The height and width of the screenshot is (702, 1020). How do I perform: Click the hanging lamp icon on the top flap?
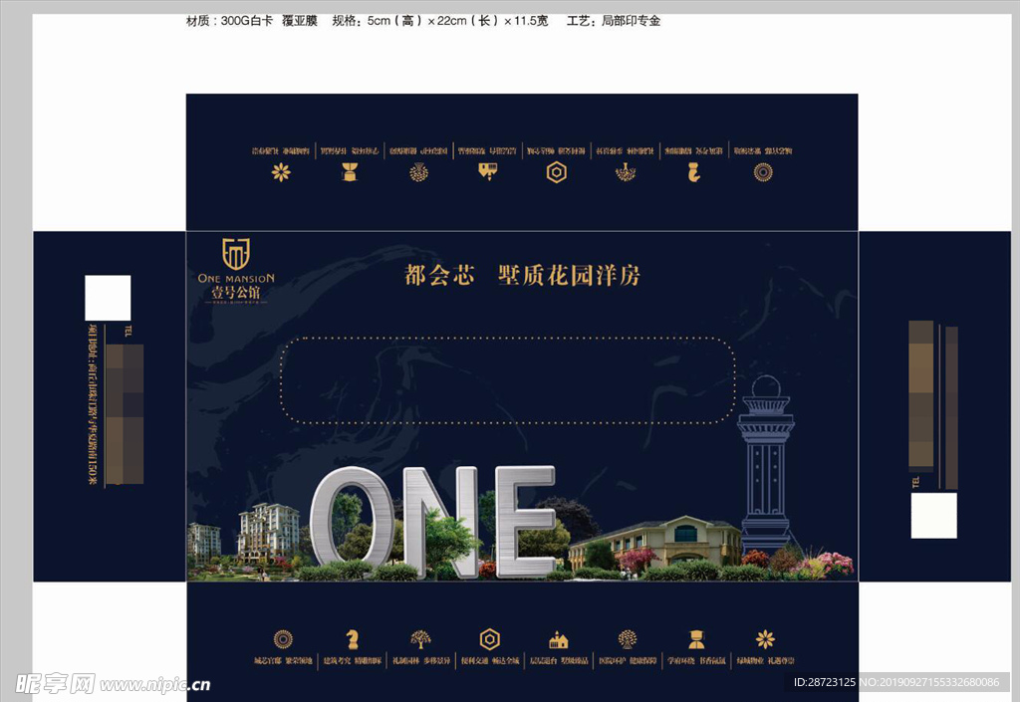[485, 171]
